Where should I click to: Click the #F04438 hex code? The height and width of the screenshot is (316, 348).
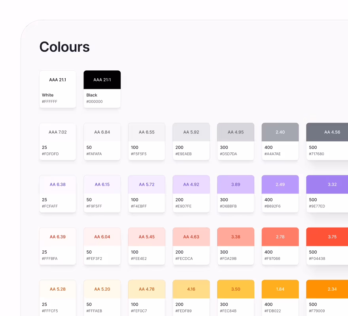tap(317, 259)
